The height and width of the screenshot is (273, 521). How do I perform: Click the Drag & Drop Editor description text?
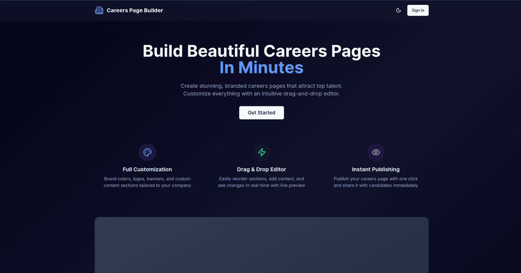coord(261,182)
